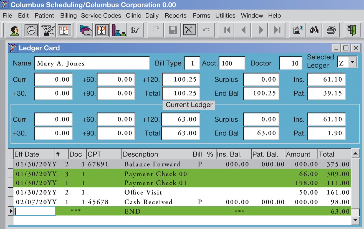Select the Balance Forward description cell

pyautogui.click(x=152, y=164)
